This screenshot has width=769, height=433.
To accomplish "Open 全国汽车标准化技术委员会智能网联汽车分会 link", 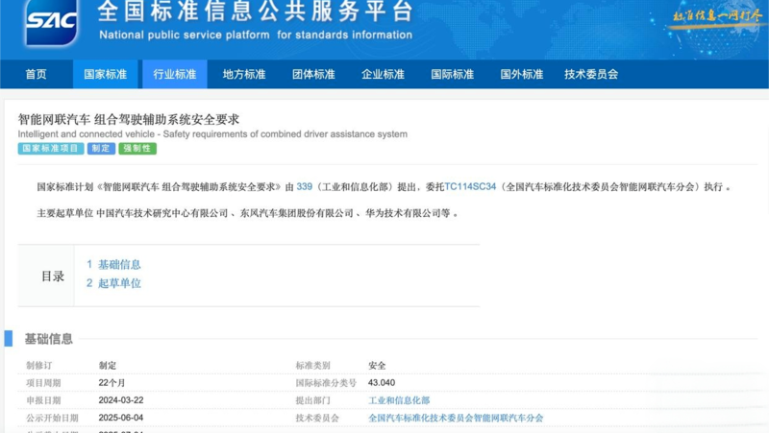I will click(456, 418).
